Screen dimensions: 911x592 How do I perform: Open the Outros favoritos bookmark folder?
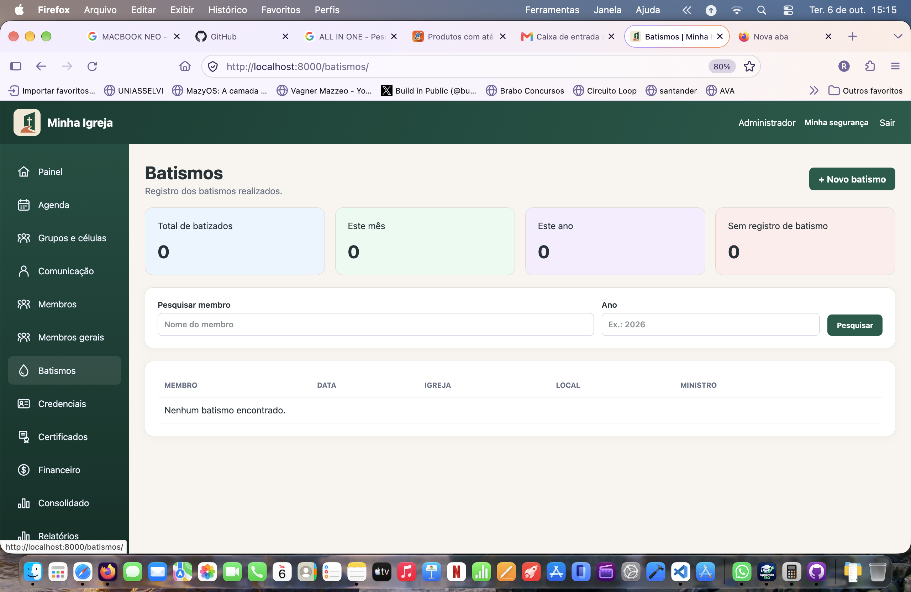[865, 91]
